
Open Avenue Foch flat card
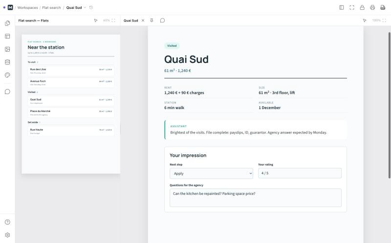(x=71, y=82)
